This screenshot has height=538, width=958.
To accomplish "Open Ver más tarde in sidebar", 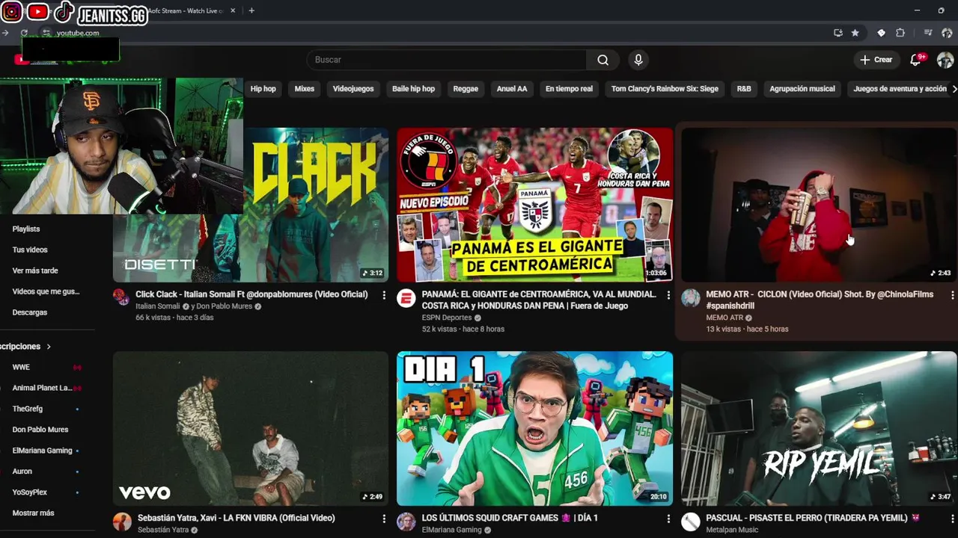I will 35,271.
